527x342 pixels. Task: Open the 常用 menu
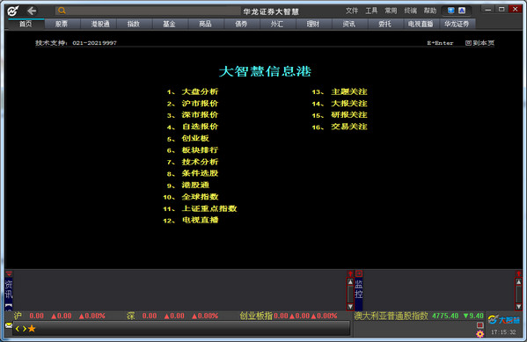coord(391,11)
